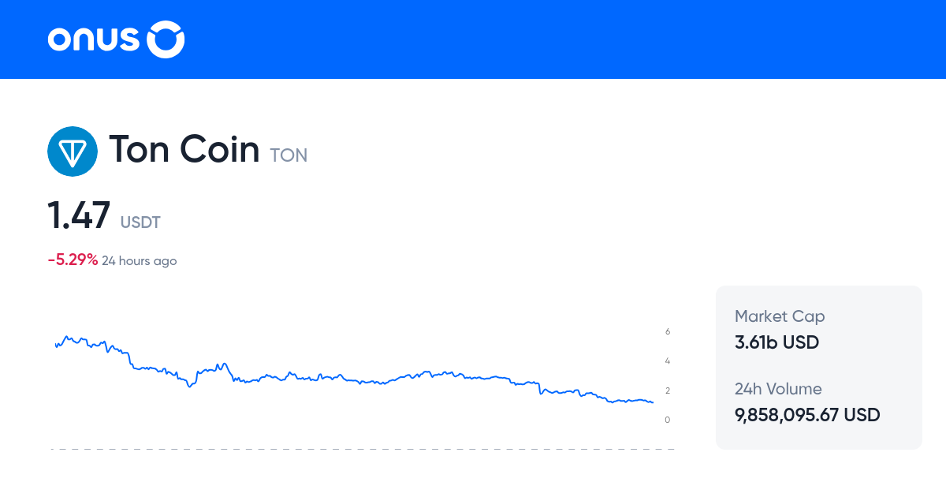Click the ONUS brand logo to go home
The width and height of the screenshot is (946, 497).
pyautogui.click(x=115, y=39)
